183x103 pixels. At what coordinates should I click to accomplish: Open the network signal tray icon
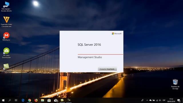(x=157, y=100)
